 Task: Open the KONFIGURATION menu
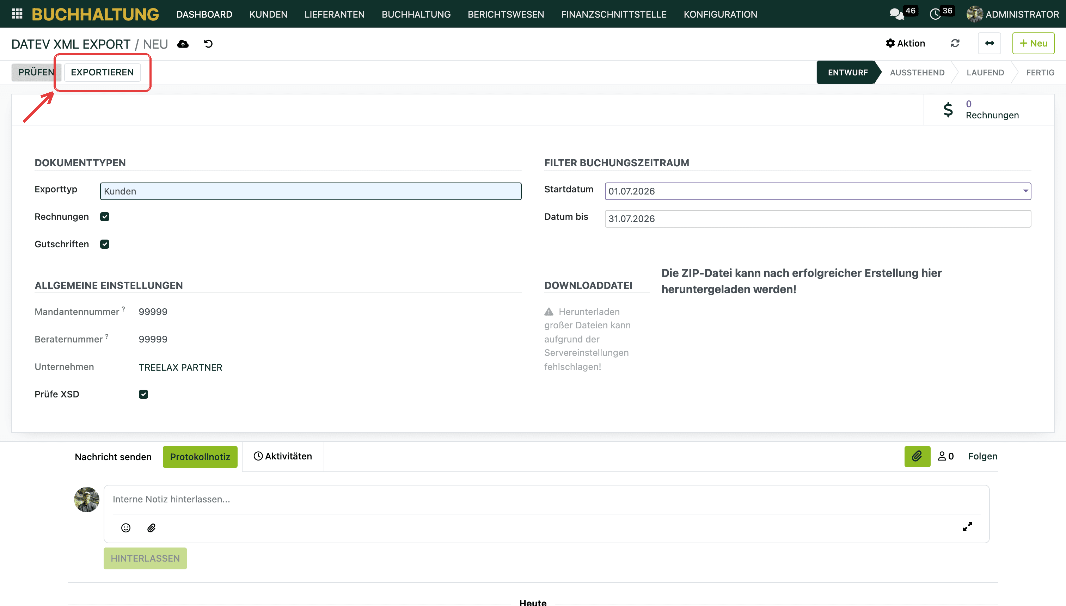pyautogui.click(x=721, y=14)
